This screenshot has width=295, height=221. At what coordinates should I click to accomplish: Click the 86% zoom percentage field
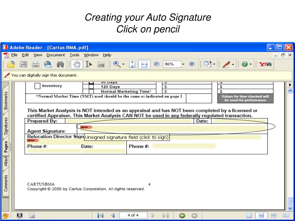point(172,64)
